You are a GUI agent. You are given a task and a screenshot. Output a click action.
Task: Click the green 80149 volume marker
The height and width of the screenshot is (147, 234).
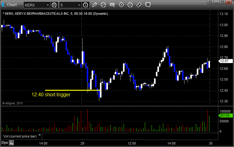(225, 115)
